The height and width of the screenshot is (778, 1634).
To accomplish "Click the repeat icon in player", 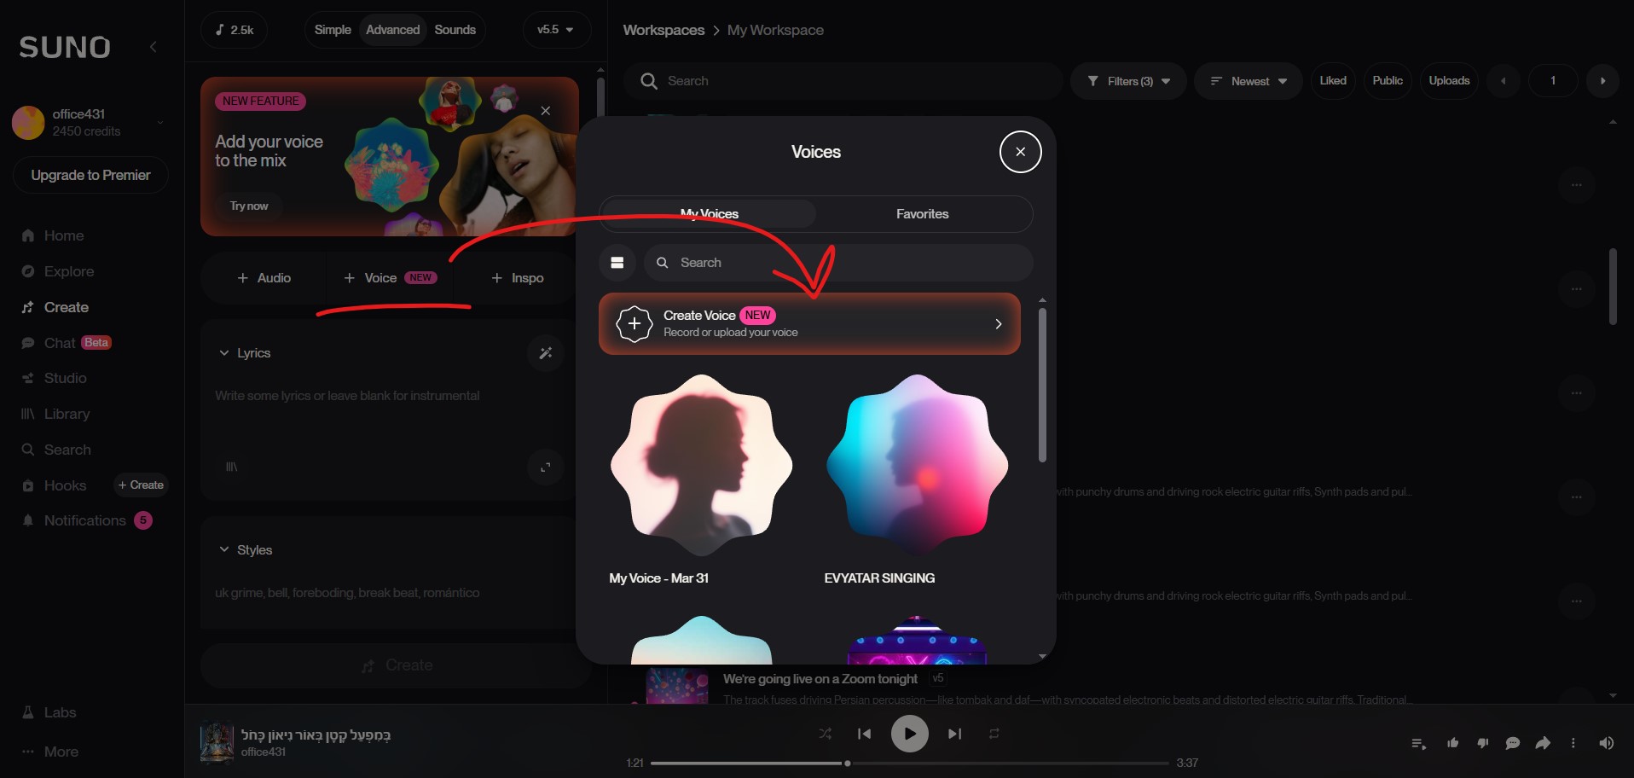I will pos(994,734).
